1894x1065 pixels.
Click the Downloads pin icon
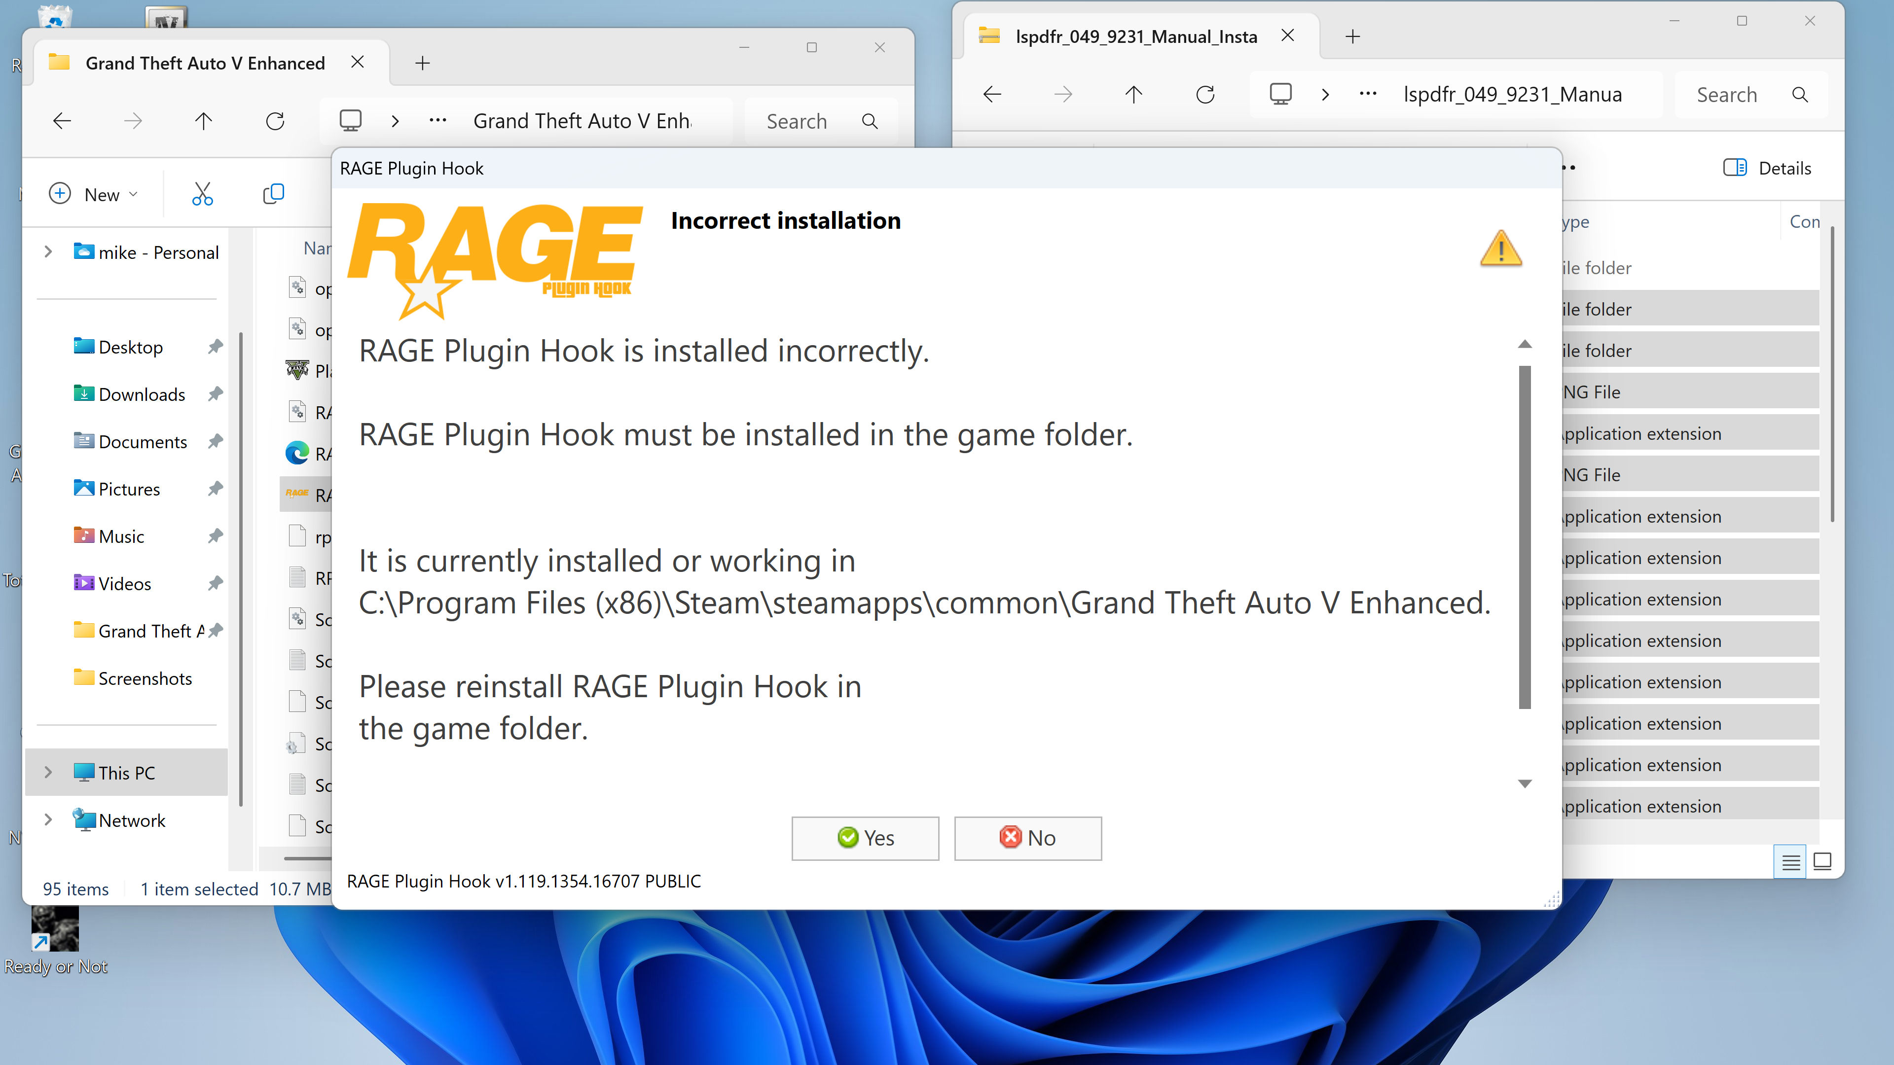pyautogui.click(x=215, y=394)
